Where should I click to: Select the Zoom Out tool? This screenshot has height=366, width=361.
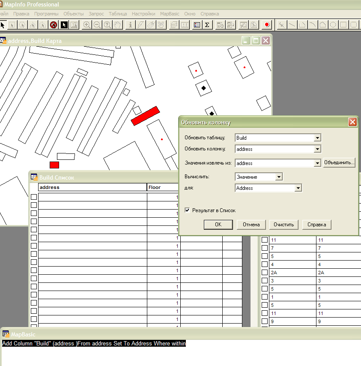click(x=97, y=25)
